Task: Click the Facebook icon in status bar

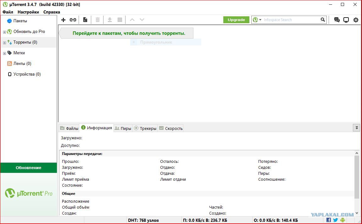Action: coord(329,220)
